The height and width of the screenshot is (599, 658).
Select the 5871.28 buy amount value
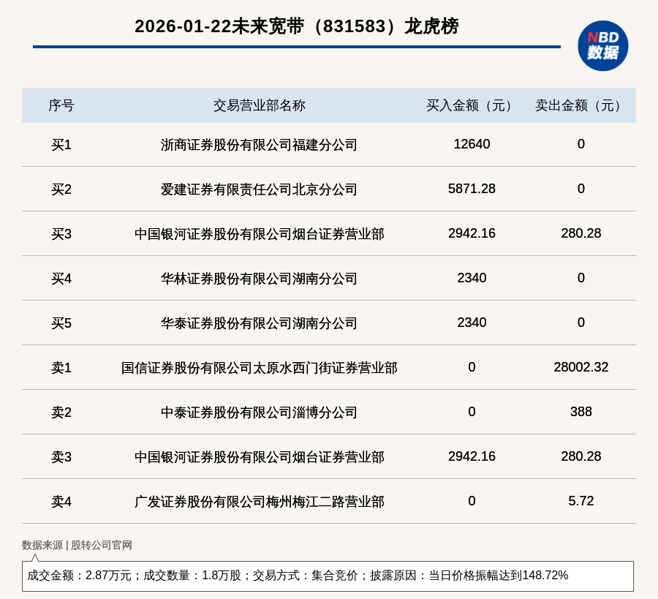pos(472,189)
